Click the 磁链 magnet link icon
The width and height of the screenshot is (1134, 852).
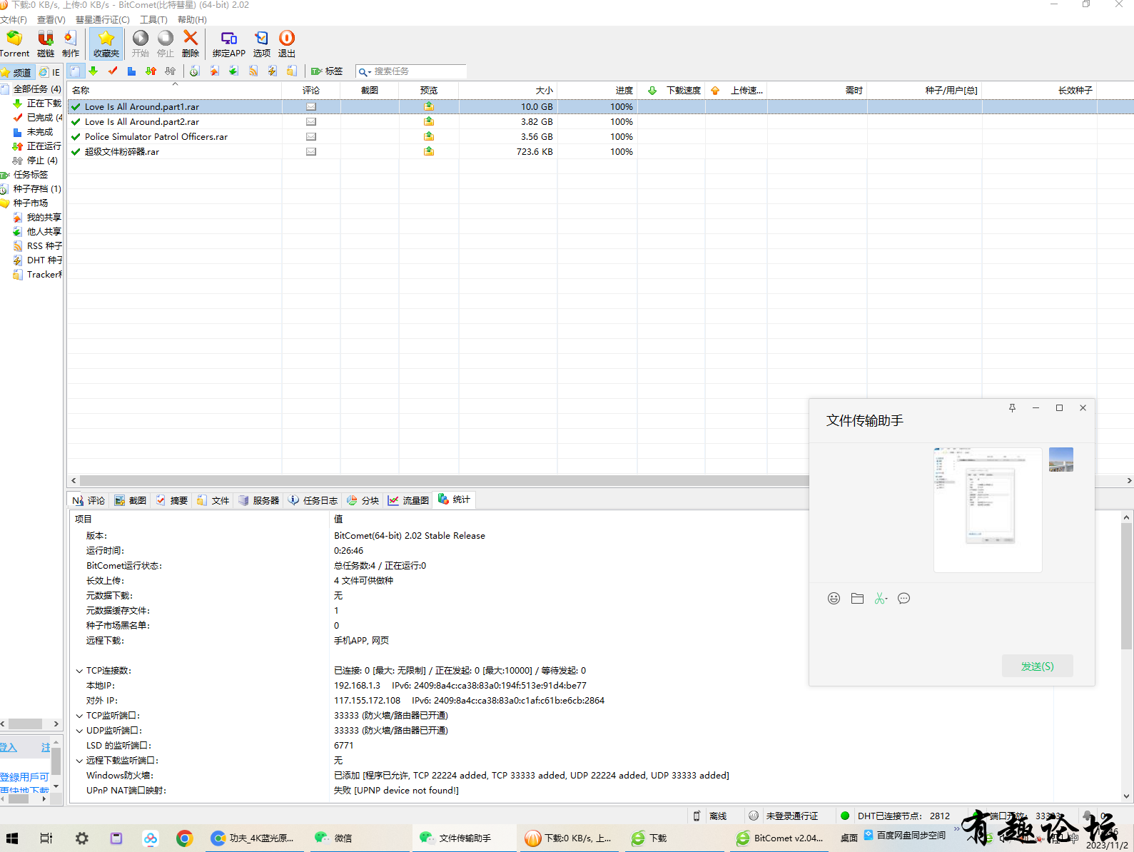(46, 44)
